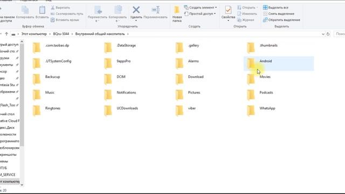
Task: Open the address bar history dropdown
Action: 323,34
